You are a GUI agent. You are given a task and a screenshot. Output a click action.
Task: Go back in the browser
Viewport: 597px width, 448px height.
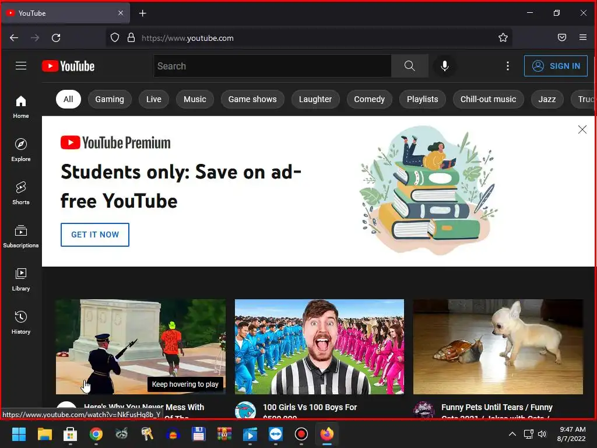coord(14,38)
